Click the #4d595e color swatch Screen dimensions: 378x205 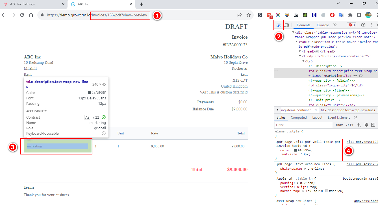[296, 150]
